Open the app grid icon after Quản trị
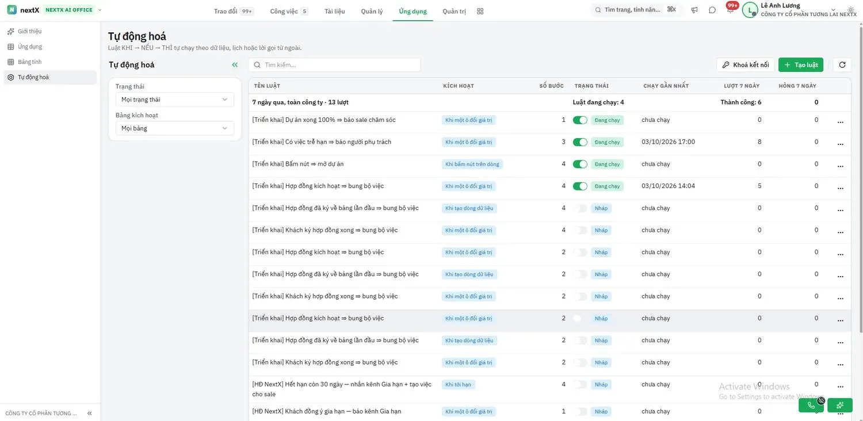This screenshot has height=421, width=863. tap(480, 11)
